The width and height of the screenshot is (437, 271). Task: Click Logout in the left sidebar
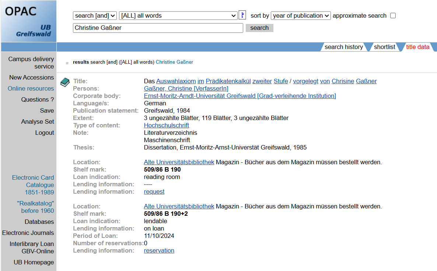pos(45,133)
